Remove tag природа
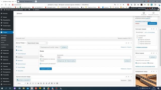Image resolution: width=161 pixels, height=90 pixels. pos(148,63)
